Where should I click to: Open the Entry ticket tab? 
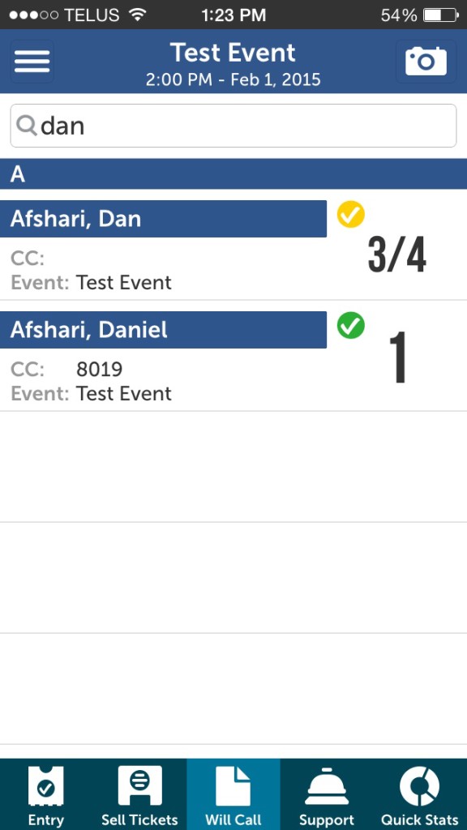(x=46, y=796)
